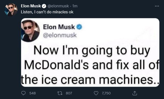This screenshot has height=99, width=164.
Task: Open the share upload arrow icon
Action: coord(135,93)
